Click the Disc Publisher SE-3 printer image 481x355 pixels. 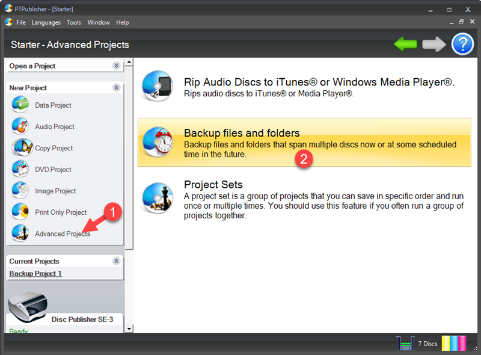(x=28, y=306)
